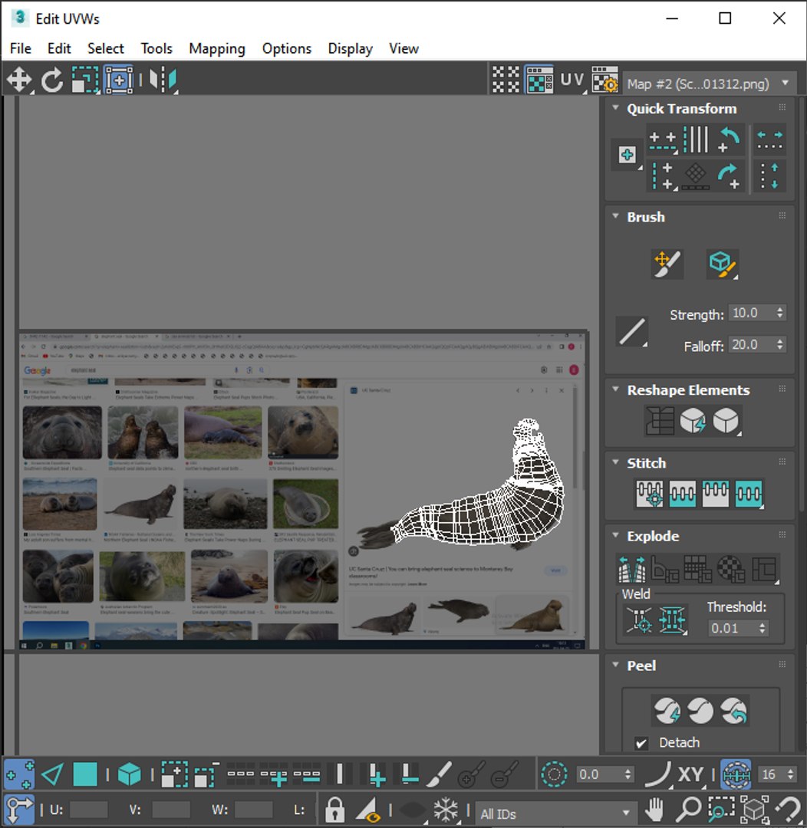Click Straighten Selection in Reshape Elements
Screen dimensions: 807x828
(x=660, y=421)
